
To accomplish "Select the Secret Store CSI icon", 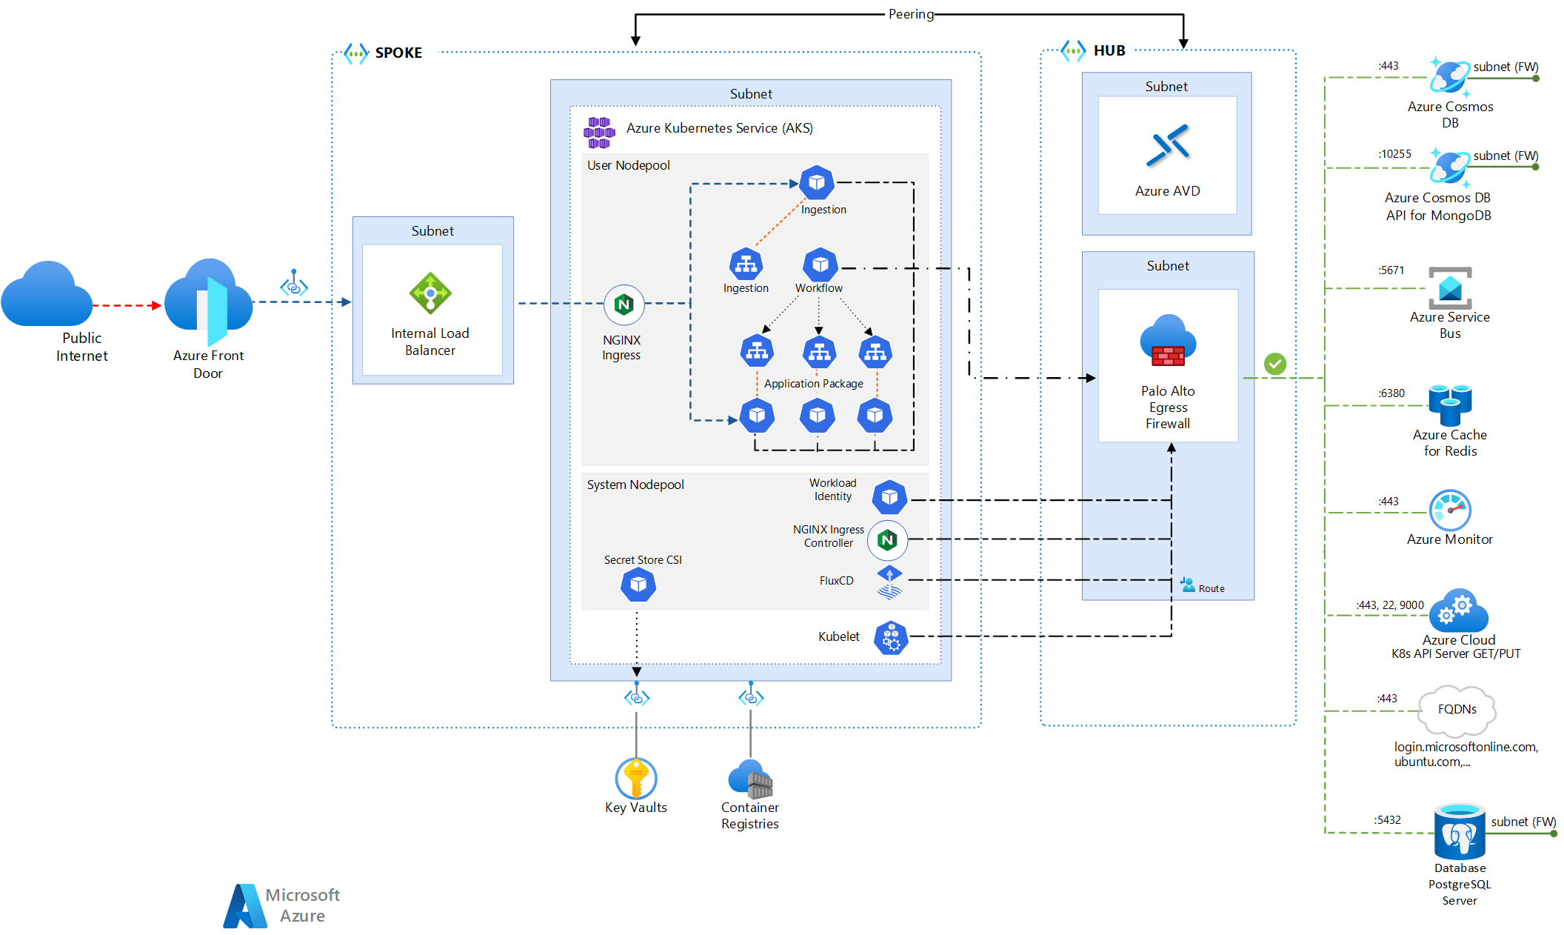I will coord(638,585).
